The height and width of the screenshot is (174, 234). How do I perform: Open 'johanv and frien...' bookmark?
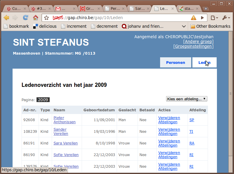coord(142,26)
